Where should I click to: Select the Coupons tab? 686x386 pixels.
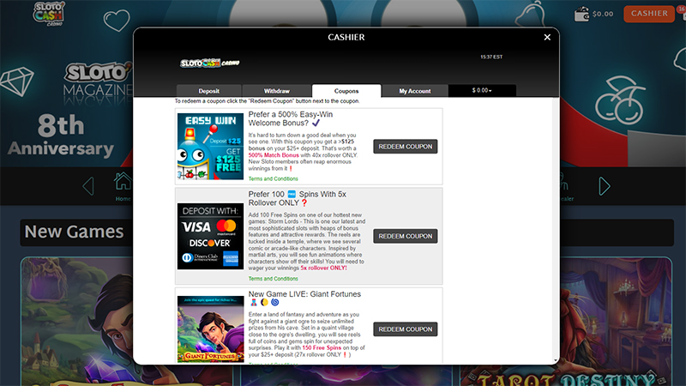tap(346, 91)
